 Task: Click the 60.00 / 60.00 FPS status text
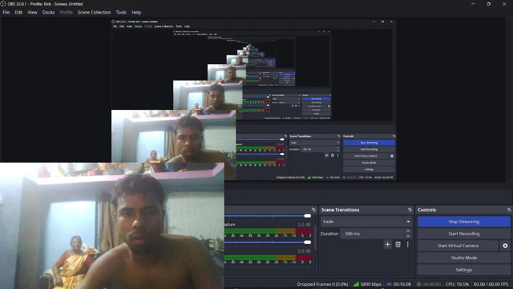click(491, 284)
